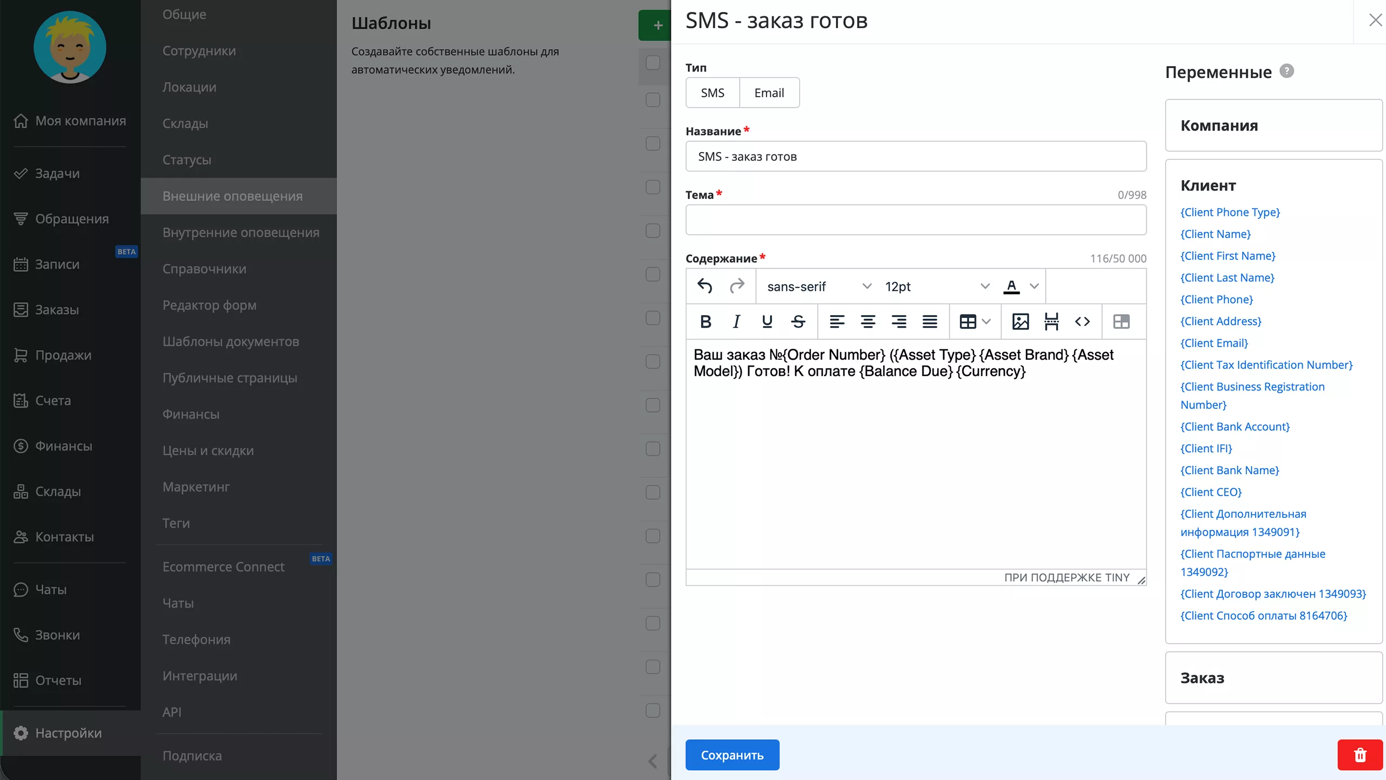Go to Заказы in main sidebar

(57, 310)
